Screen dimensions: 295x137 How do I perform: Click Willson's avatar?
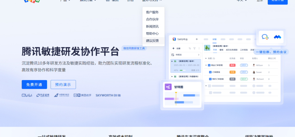coord(254,65)
